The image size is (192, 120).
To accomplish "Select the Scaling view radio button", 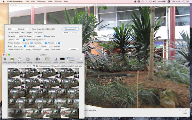I will (68, 58).
